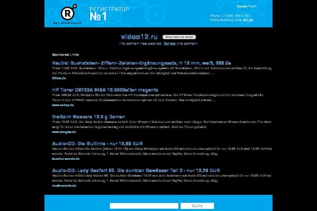Click the Регистратор №1 header title
The width and height of the screenshot is (317, 211).
(x=109, y=14)
